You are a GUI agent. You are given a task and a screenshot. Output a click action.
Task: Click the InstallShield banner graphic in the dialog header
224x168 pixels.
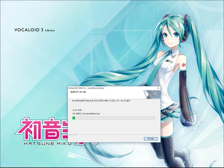point(152,94)
